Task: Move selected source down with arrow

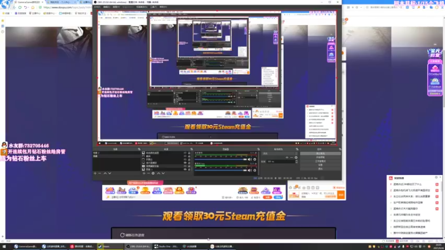Action: pos(163,173)
